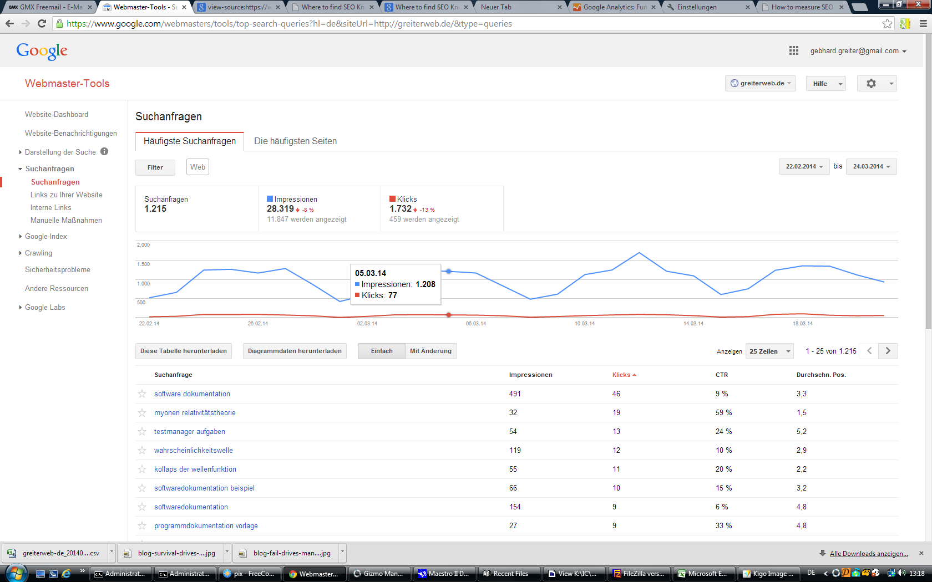The height and width of the screenshot is (582, 932).
Task: Click the blue Impressionen legend swatch
Action: pos(270,199)
